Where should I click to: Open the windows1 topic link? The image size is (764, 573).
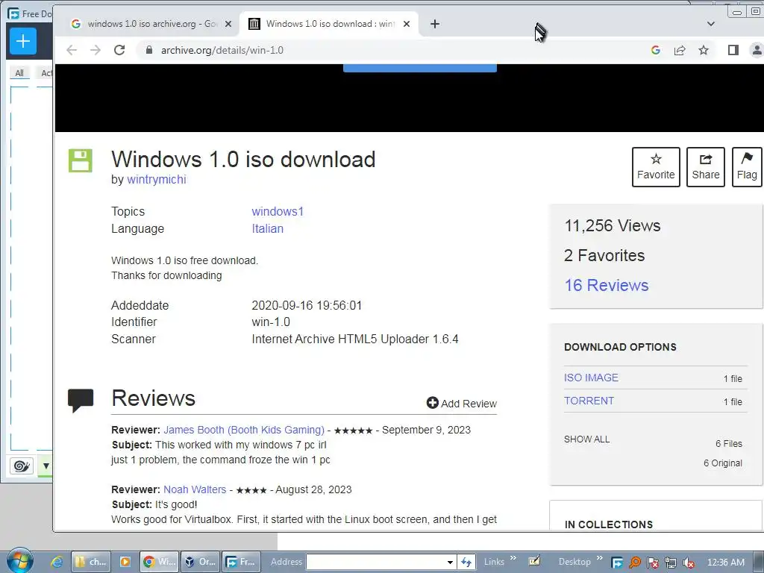pyautogui.click(x=278, y=211)
